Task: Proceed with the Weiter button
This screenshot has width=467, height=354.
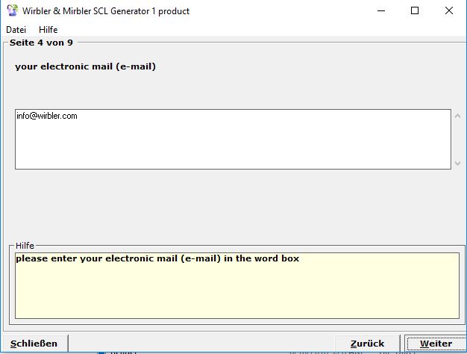Action: pyautogui.click(x=436, y=344)
